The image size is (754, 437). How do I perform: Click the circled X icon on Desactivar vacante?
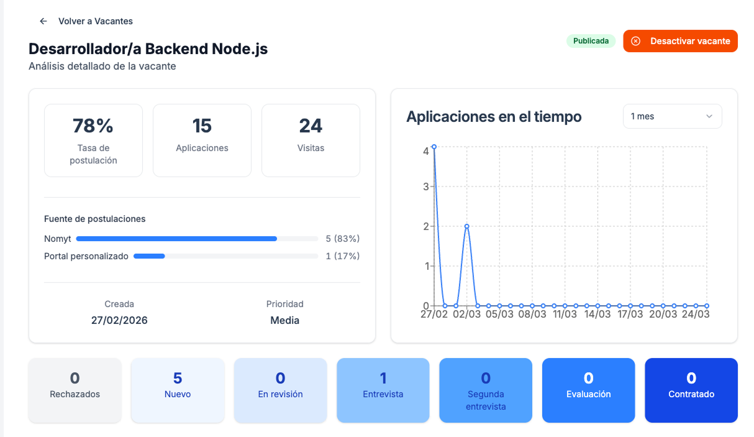click(x=636, y=41)
